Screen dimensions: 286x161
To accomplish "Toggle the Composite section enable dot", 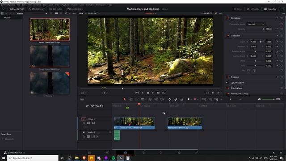I will coord(227,18).
